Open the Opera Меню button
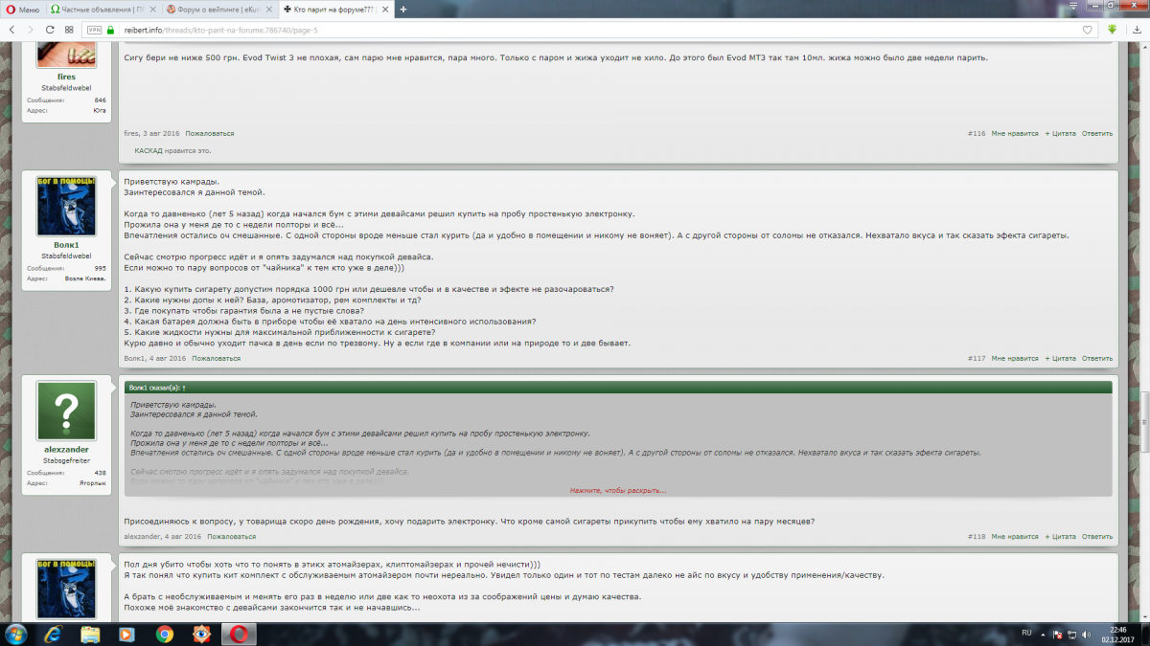 (x=22, y=9)
